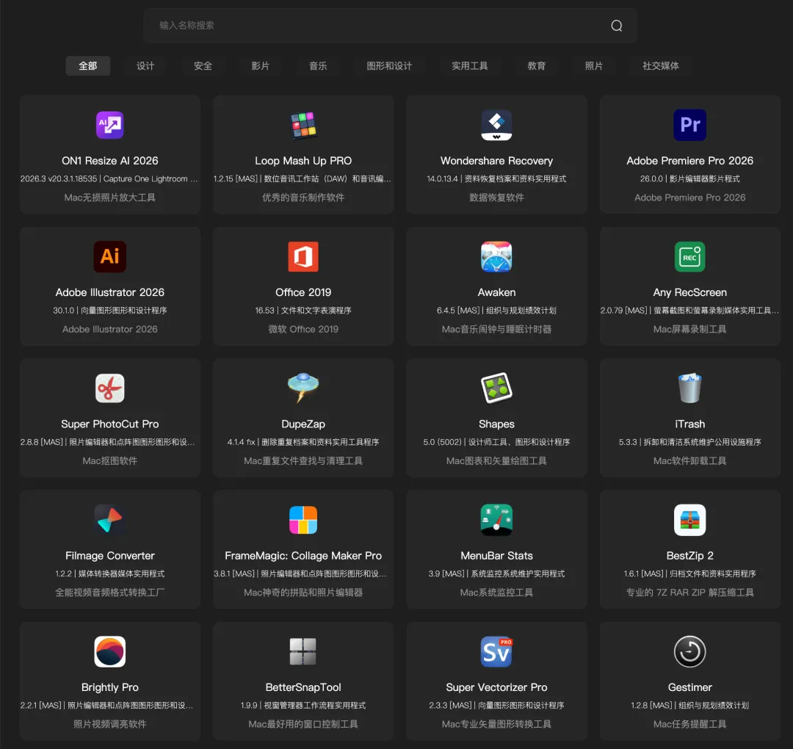Screen dimensions: 793x749
Task: Click the iTrash title text
Action: pos(689,424)
